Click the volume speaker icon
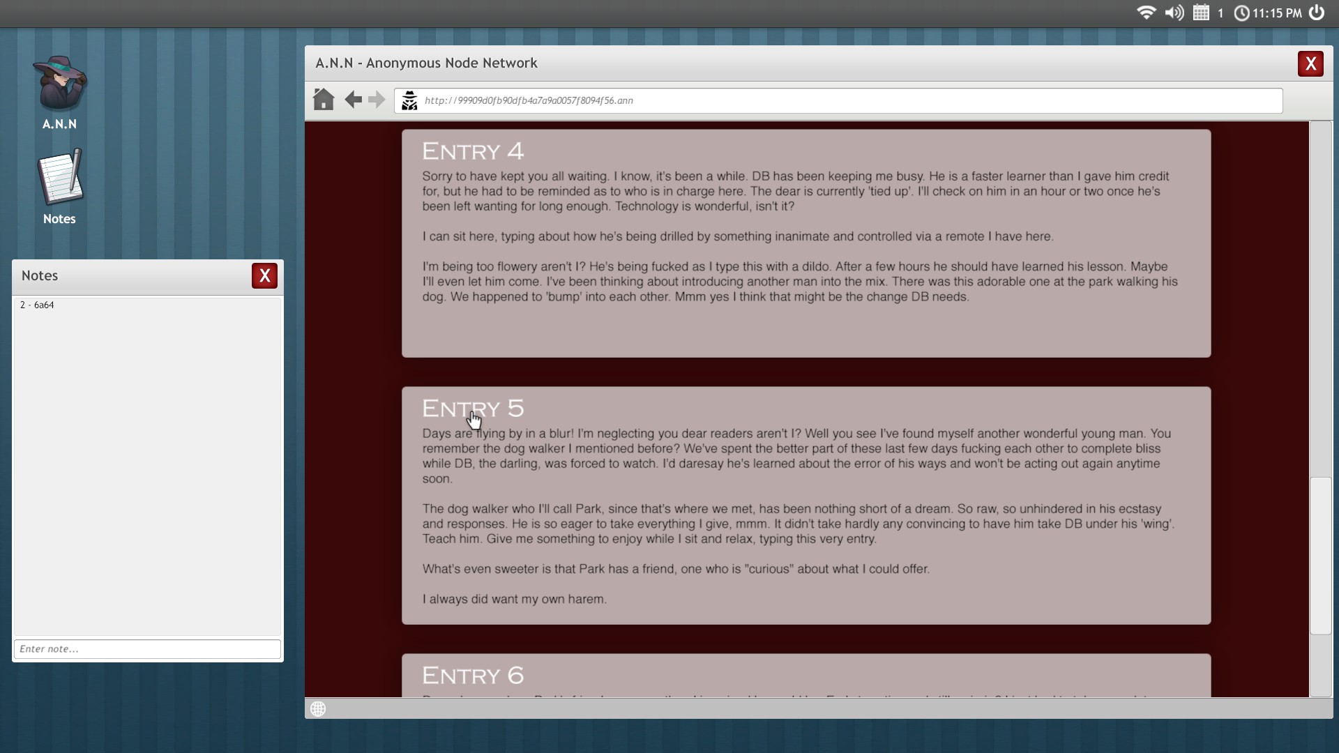Image resolution: width=1339 pixels, height=753 pixels. click(x=1174, y=13)
